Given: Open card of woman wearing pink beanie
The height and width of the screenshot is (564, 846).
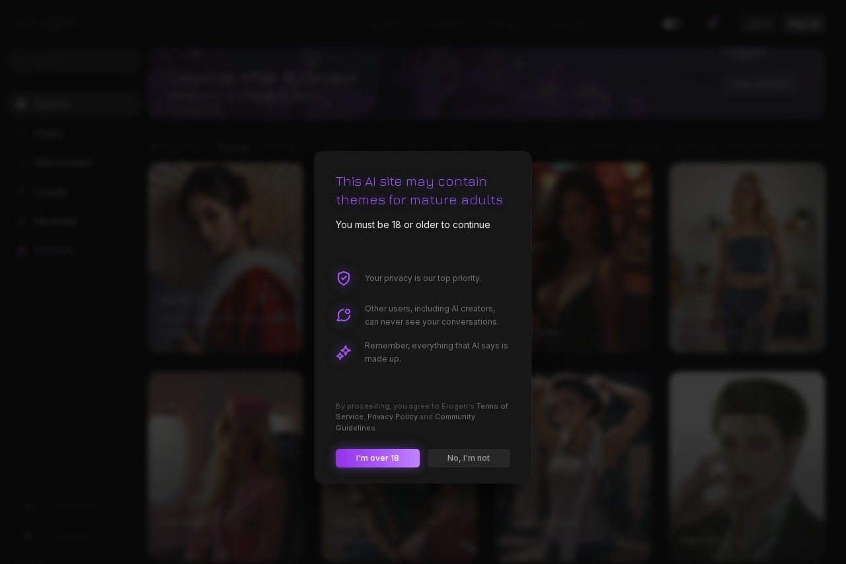Looking at the screenshot, I should 225,466.
